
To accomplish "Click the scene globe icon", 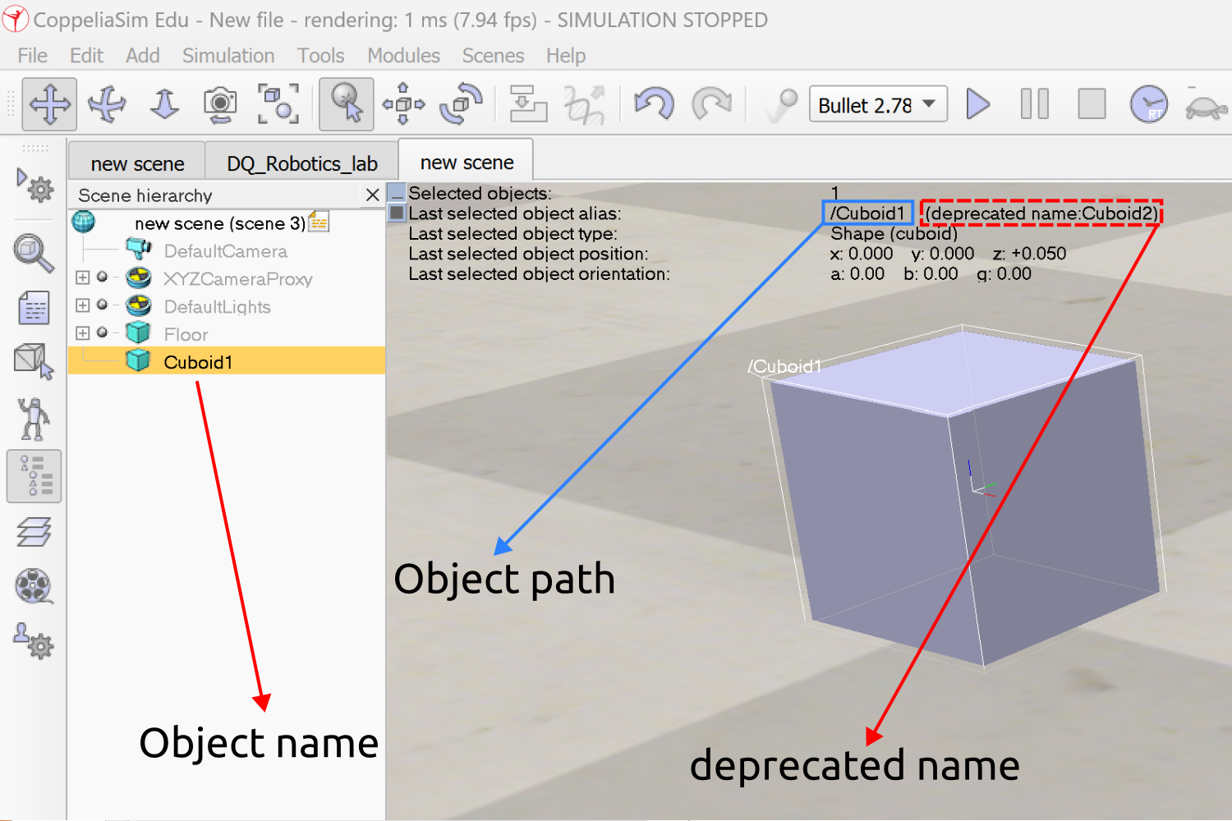I will [x=84, y=222].
